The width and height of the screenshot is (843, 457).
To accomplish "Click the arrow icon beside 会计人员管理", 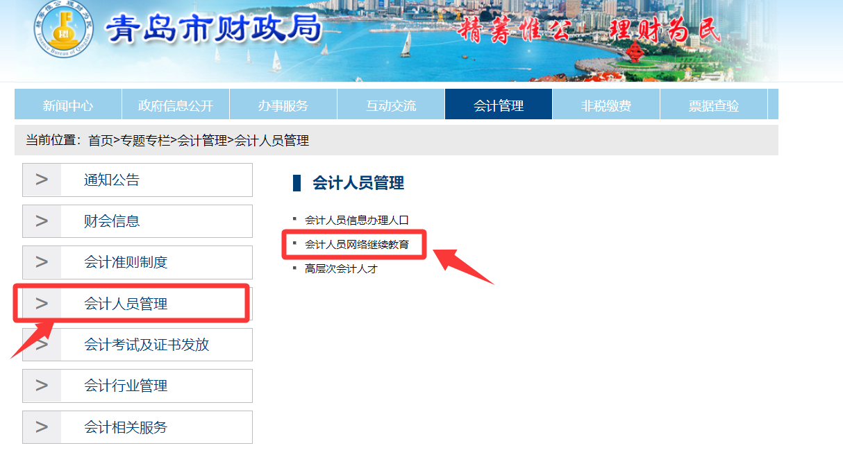I will 42,304.
